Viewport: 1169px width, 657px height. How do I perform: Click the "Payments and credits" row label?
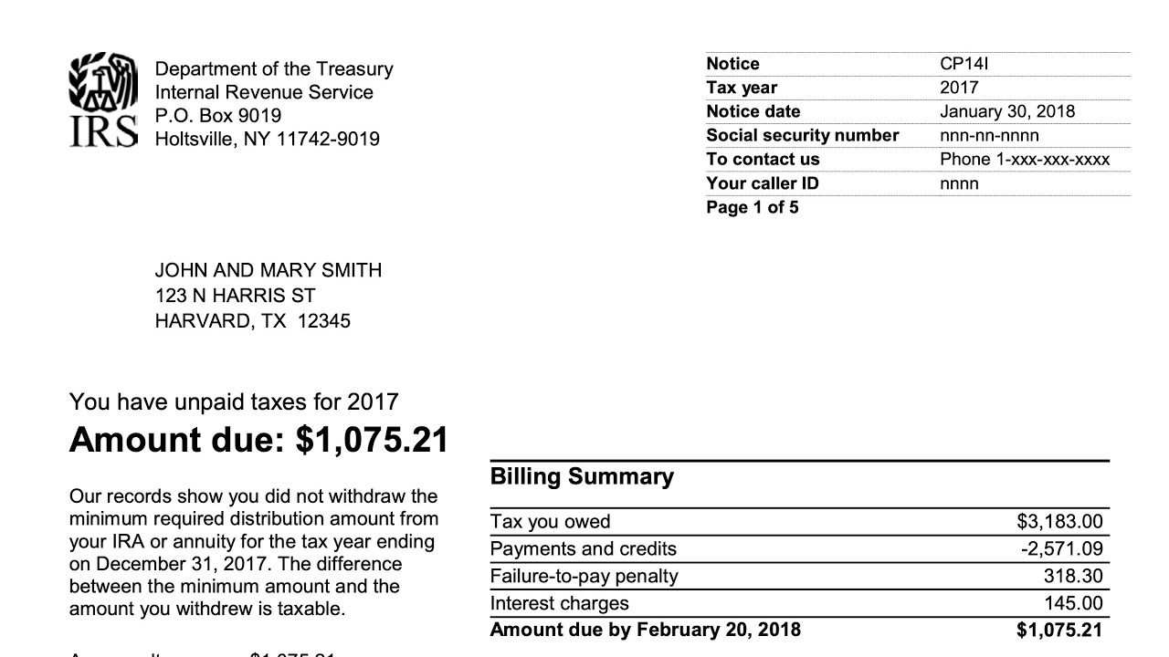(583, 549)
